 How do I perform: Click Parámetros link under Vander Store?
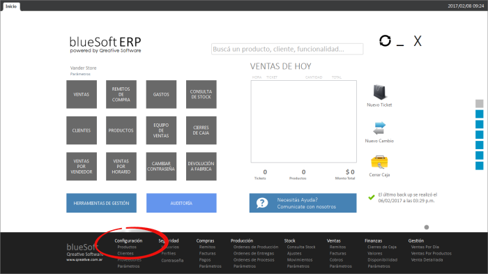80,74
